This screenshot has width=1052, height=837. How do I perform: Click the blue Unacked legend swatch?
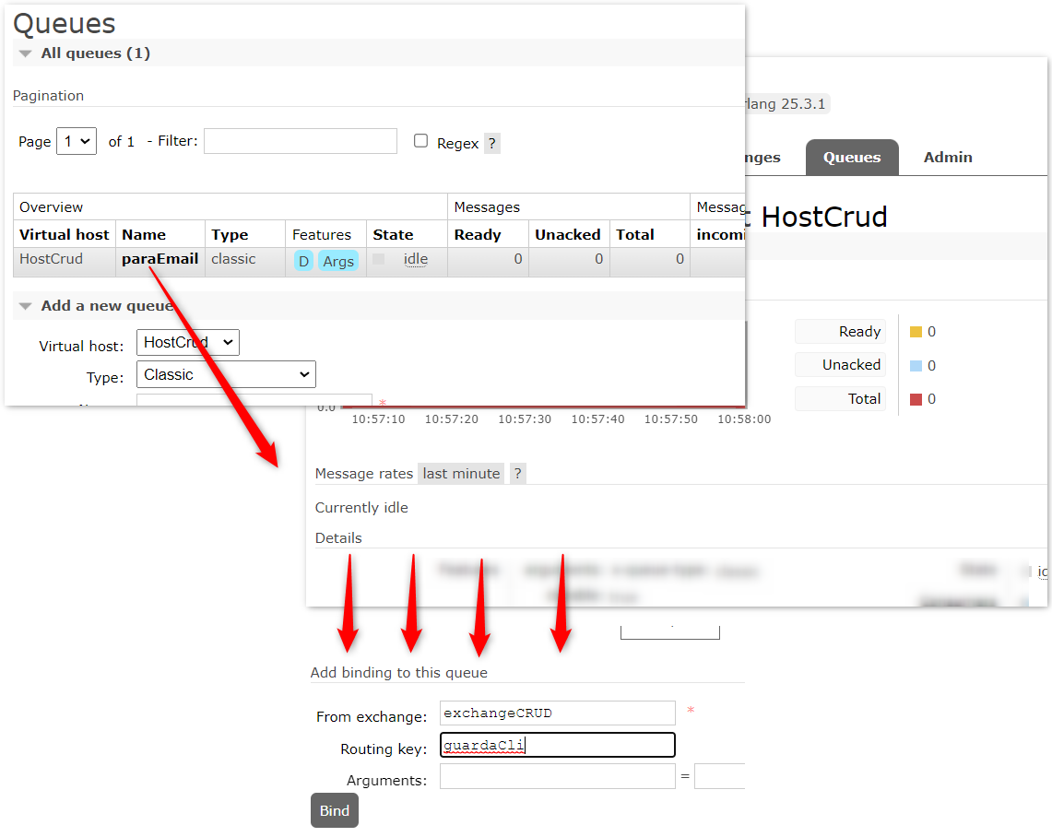coord(916,366)
